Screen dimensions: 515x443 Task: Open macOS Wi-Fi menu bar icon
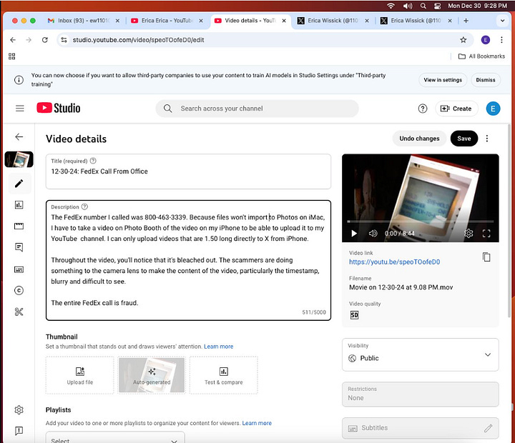coord(391,6)
